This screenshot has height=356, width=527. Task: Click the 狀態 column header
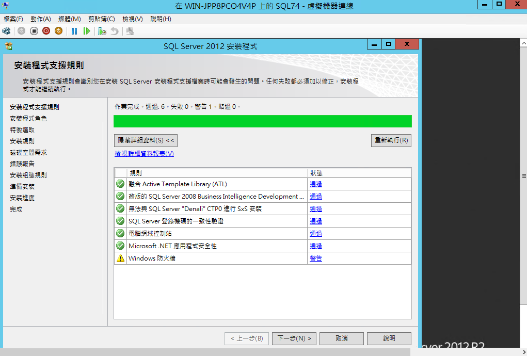point(359,173)
